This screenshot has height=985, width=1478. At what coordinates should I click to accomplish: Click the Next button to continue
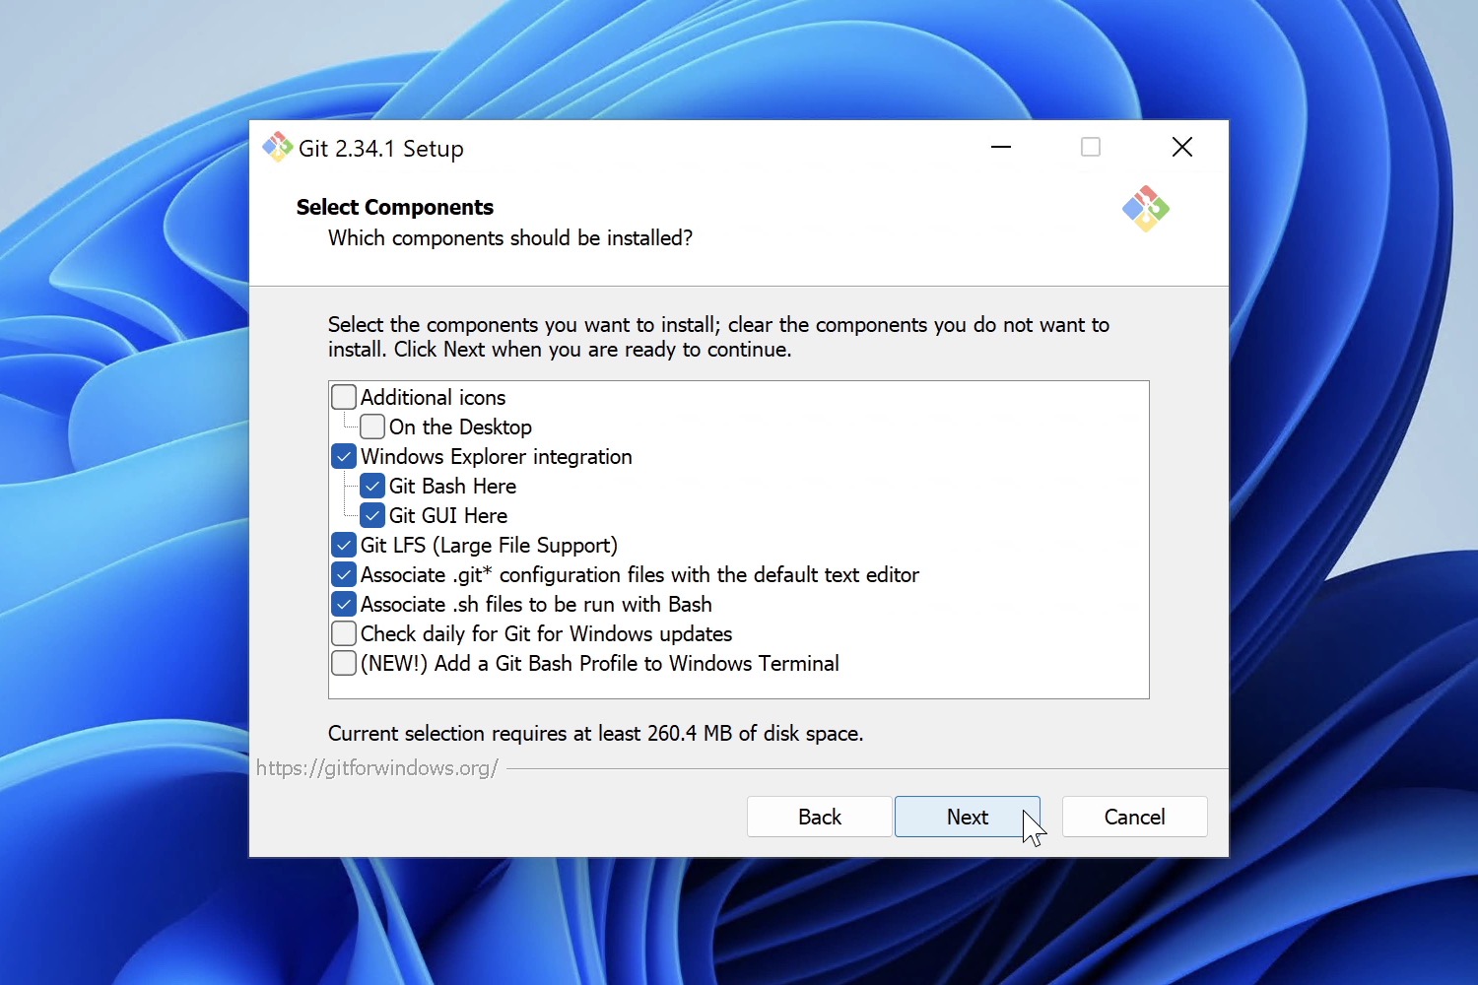pos(967,817)
